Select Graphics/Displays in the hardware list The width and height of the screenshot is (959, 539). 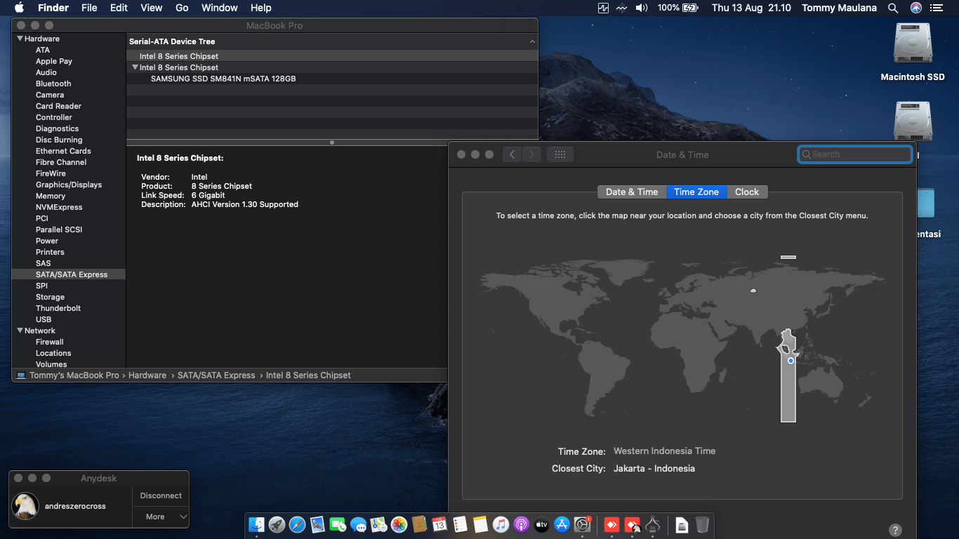(69, 185)
